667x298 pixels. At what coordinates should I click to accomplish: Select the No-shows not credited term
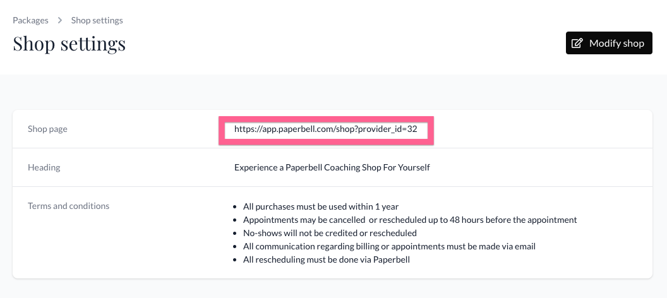point(330,233)
